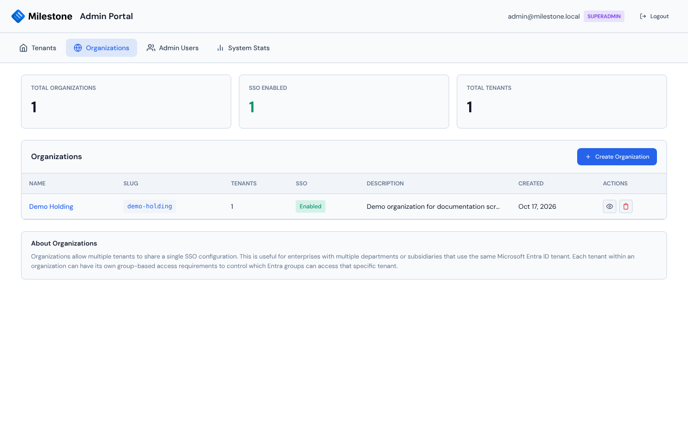Log out of the Admin Portal
The image size is (688, 430).
coord(654,16)
